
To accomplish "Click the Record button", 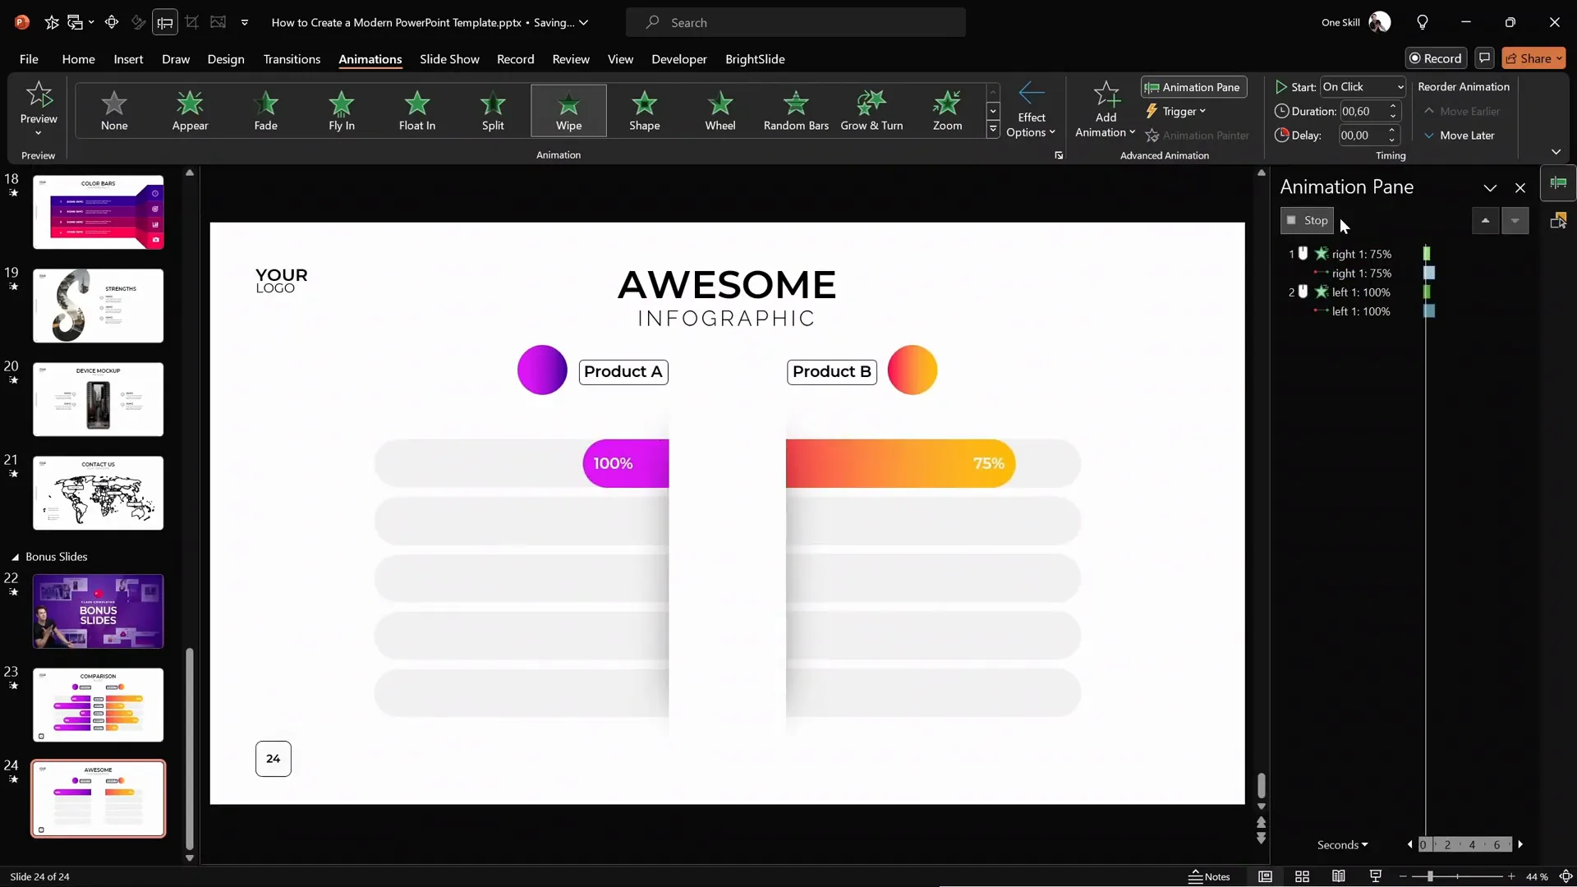I will (1435, 58).
